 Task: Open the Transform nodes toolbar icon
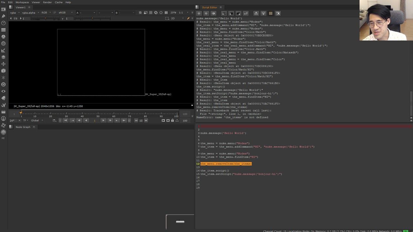pyautogui.click(x=3, y=64)
